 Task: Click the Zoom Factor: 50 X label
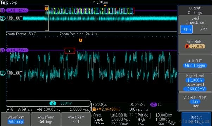[x=21, y=34]
